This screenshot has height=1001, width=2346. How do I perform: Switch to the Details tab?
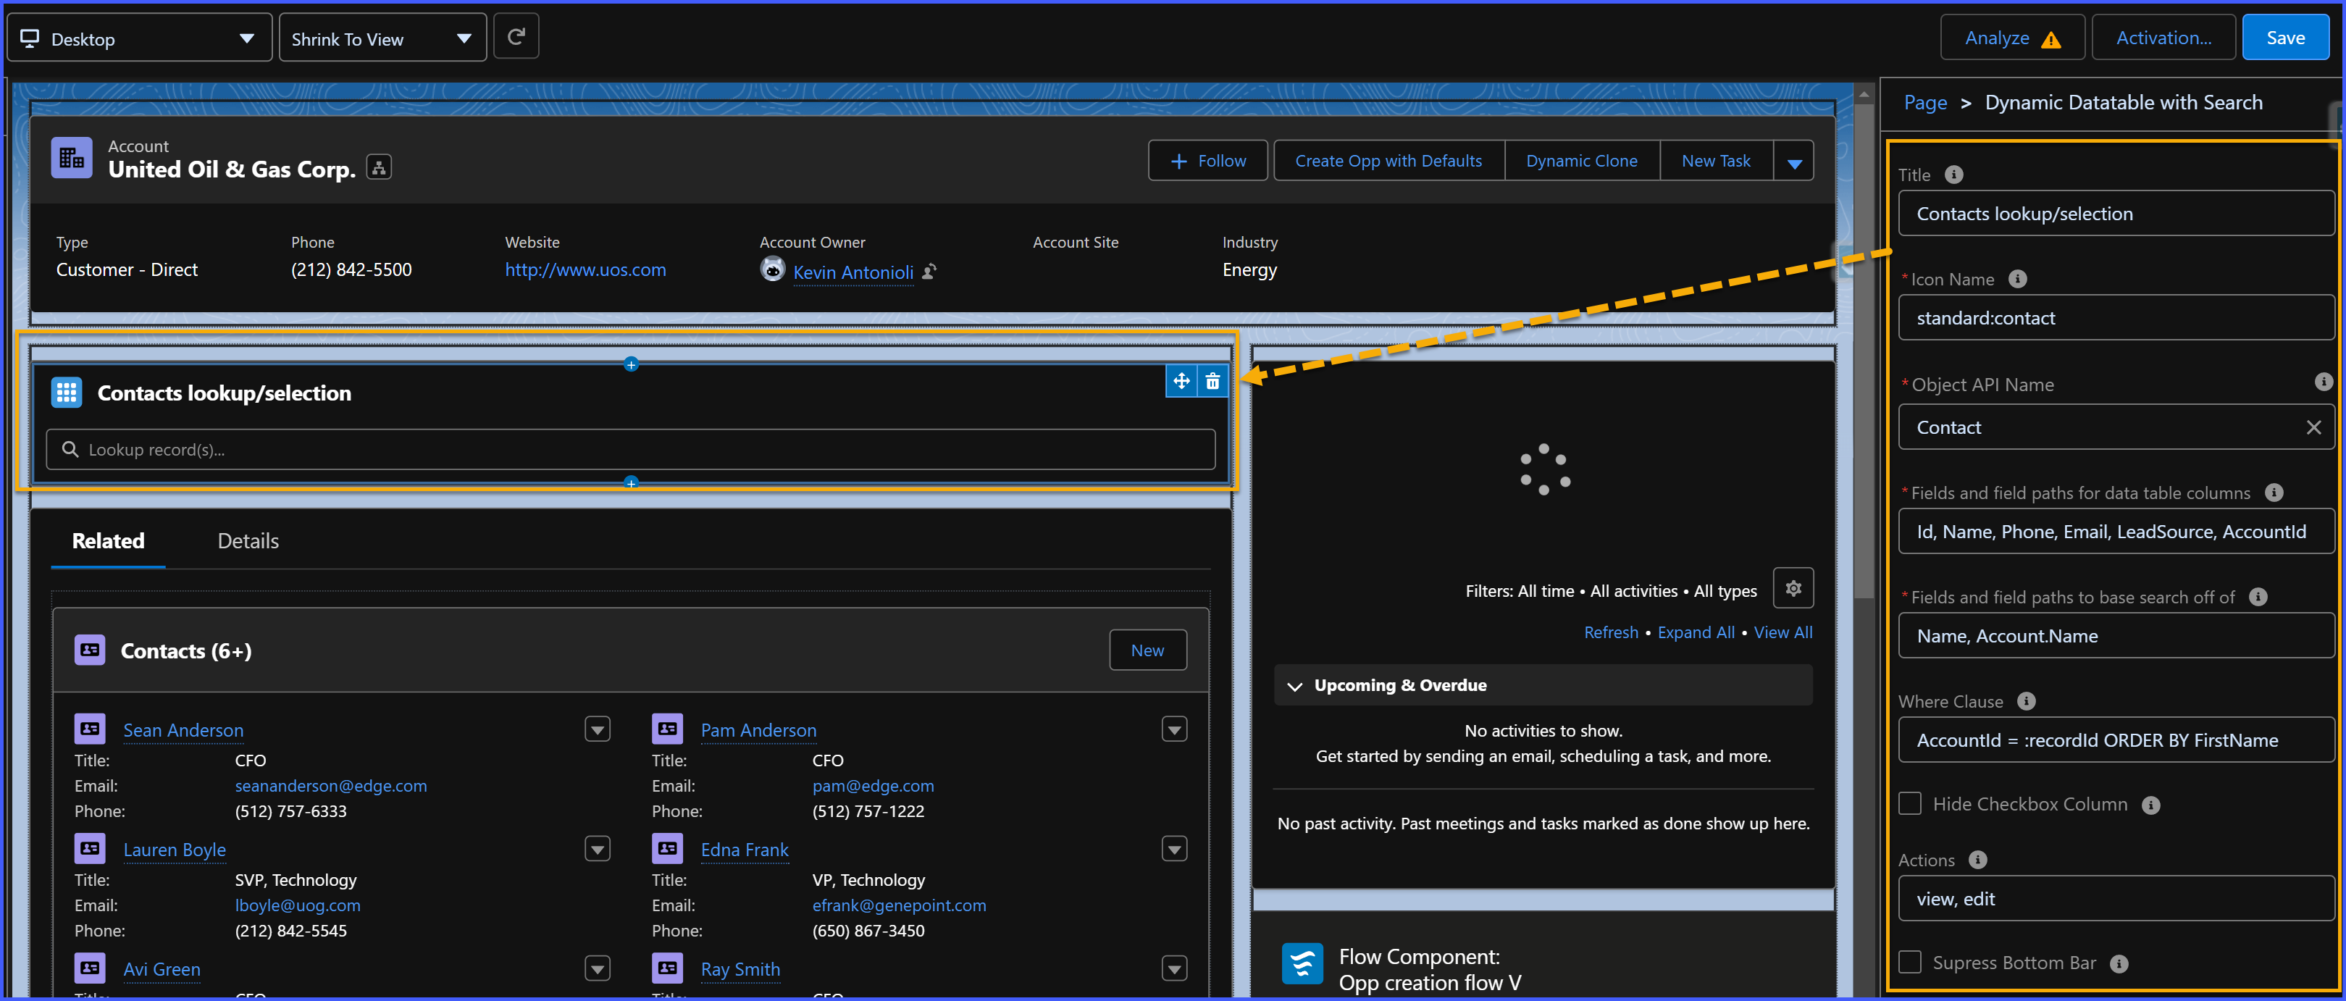tap(247, 540)
